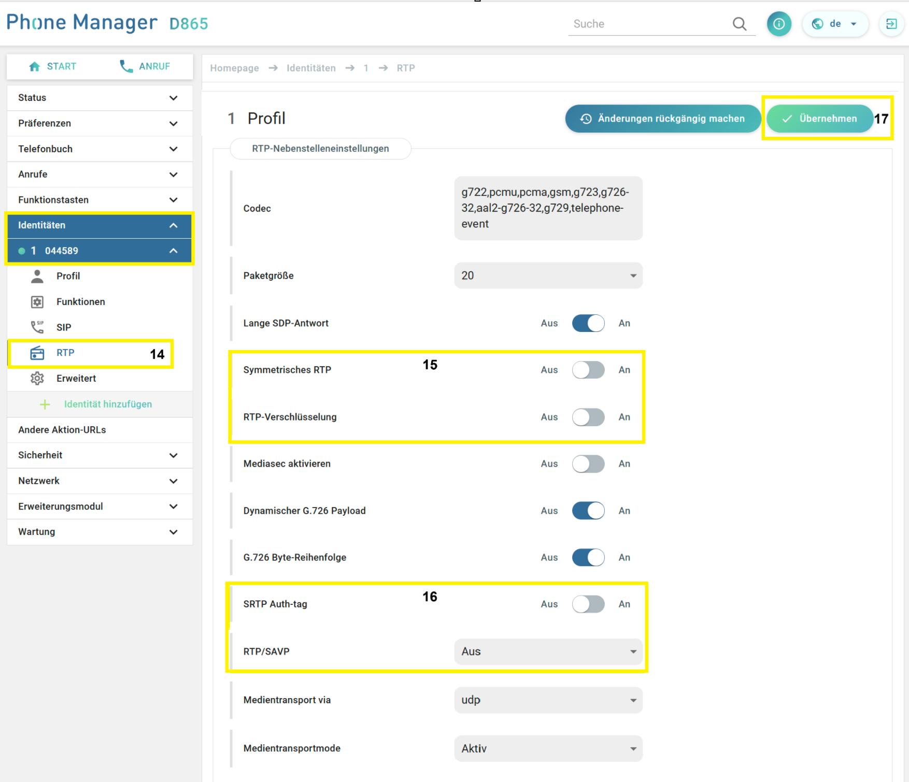
Task: Open Medientransportmode dropdown
Action: pyautogui.click(x=548, y=748)
